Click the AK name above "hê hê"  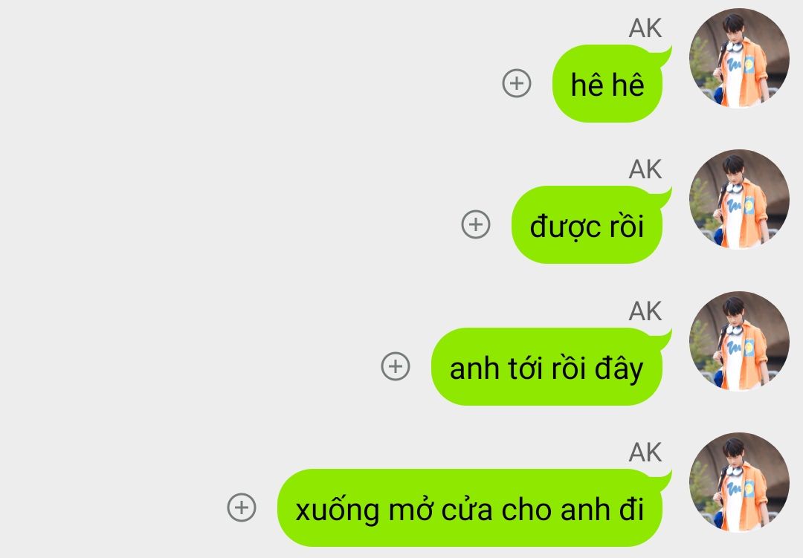[x=645, y=28]
